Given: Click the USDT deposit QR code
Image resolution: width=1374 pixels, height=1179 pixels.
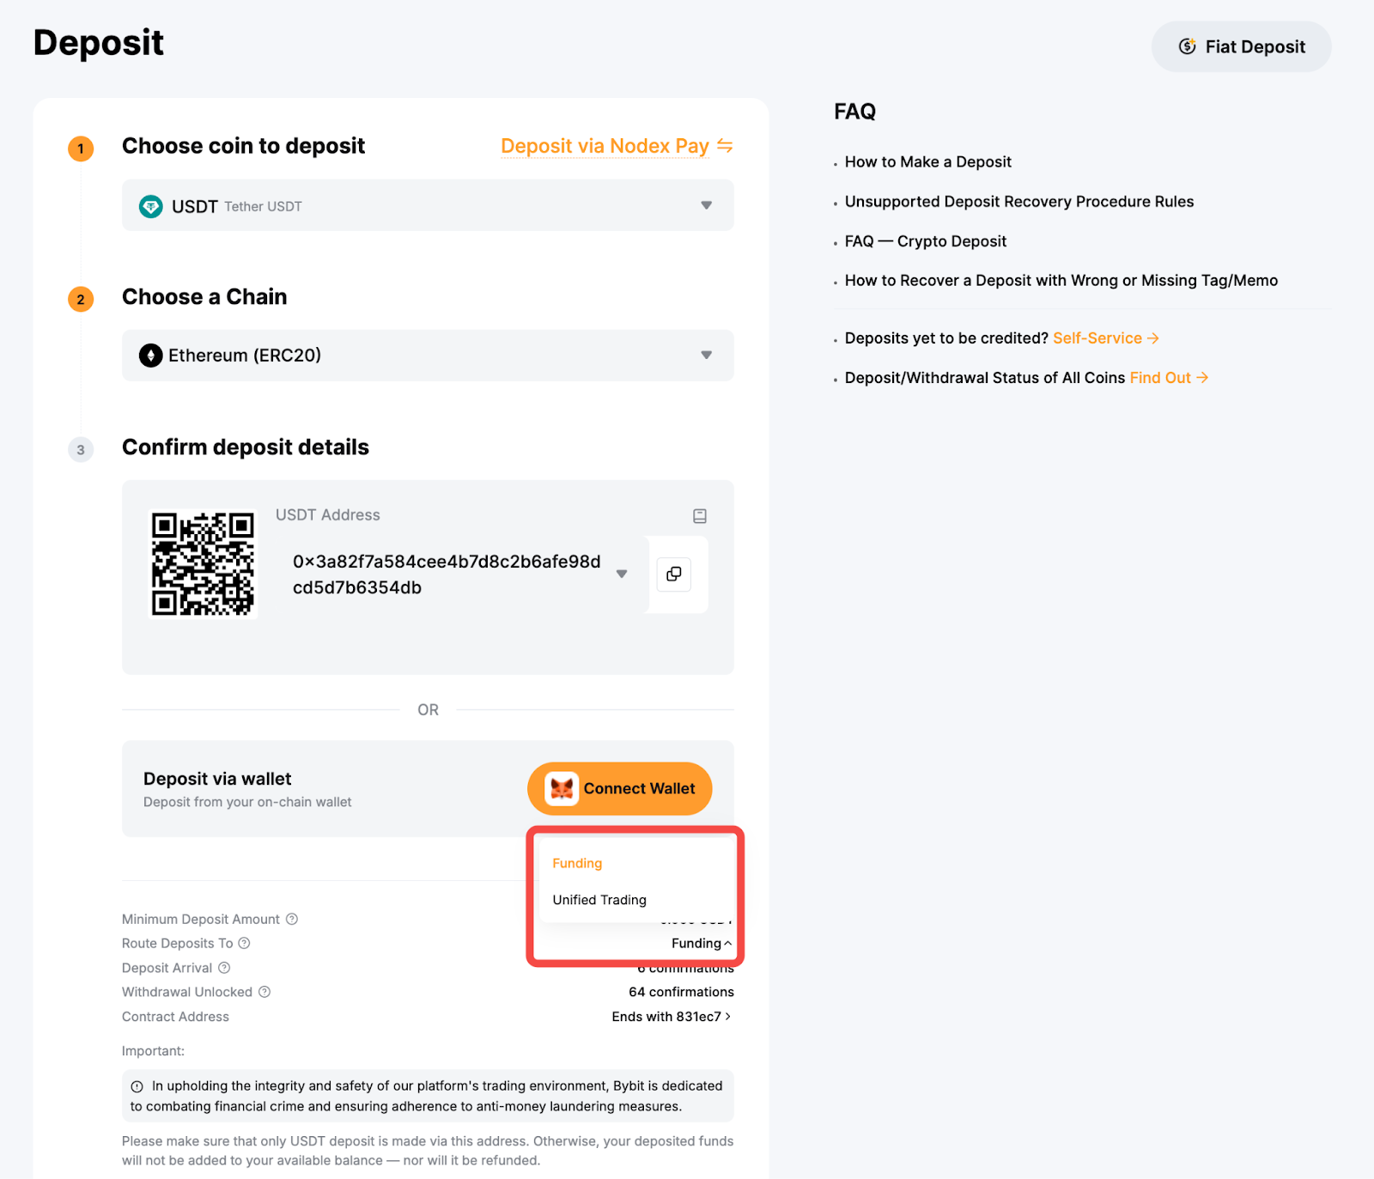Looking at the screenshot, I should coord(203,563).
